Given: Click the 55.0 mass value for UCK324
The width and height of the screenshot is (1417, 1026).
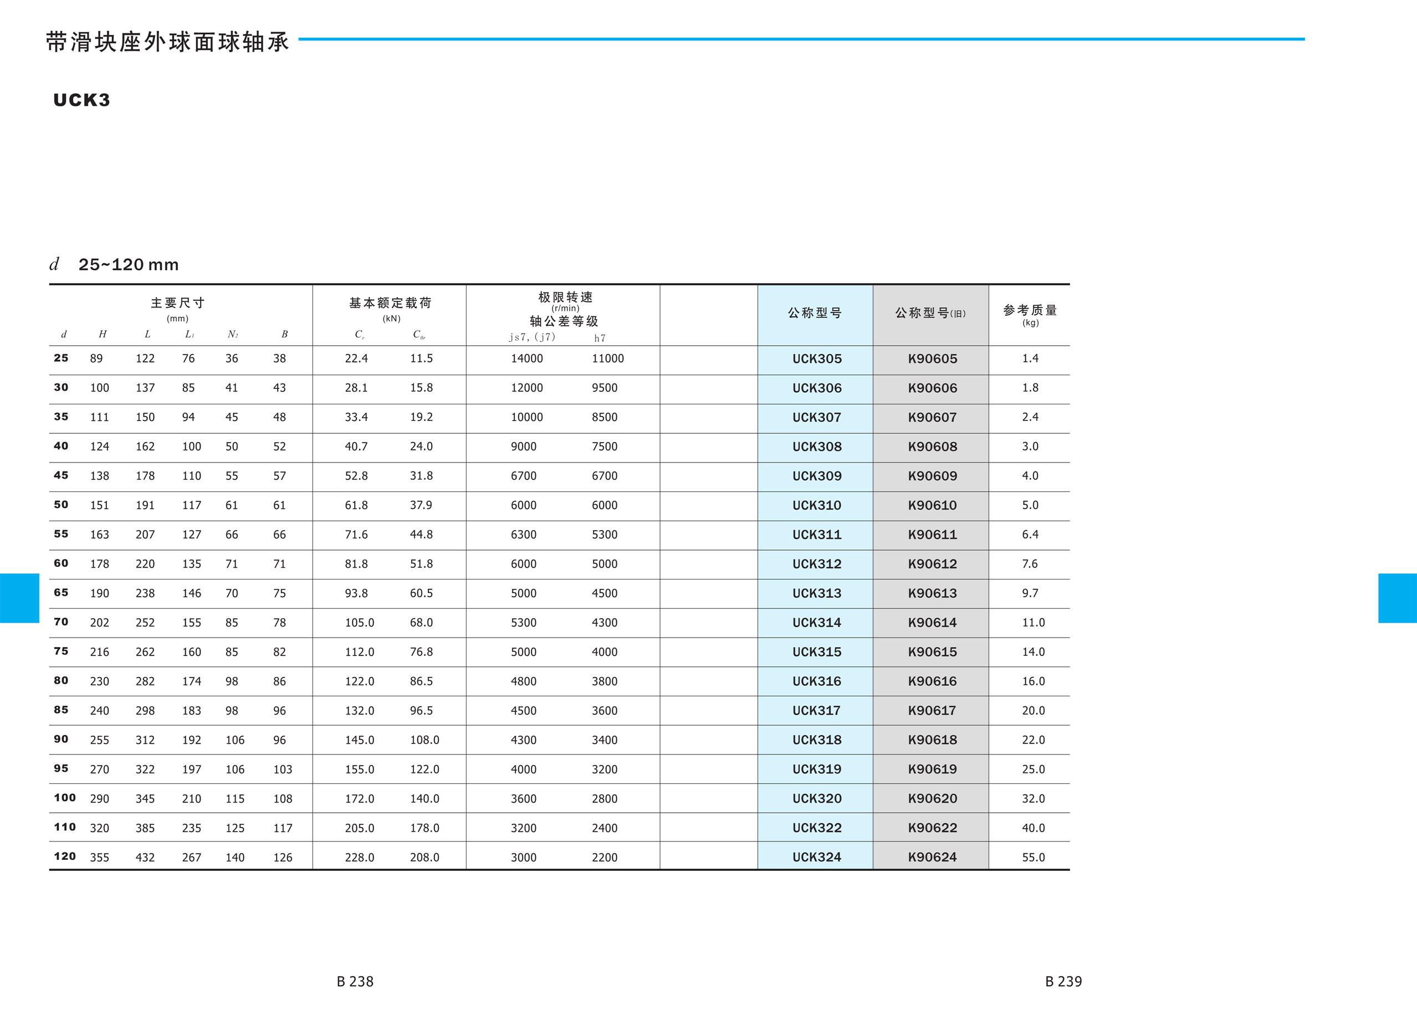Looking at the screenshot, I should [x=1033, y=858].
